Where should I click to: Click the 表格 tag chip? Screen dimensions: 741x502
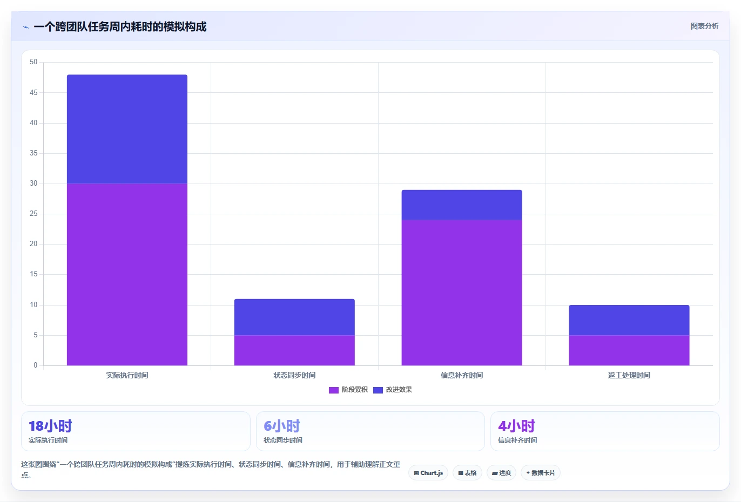click(467, 473)
